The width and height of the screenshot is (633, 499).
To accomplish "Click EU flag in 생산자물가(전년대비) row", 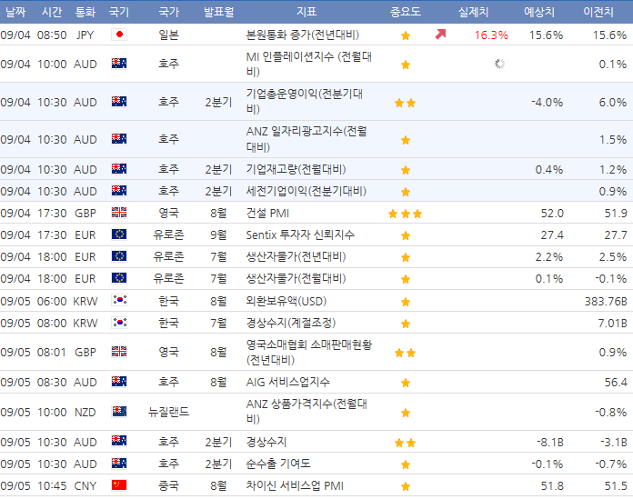I will [119, 256].
